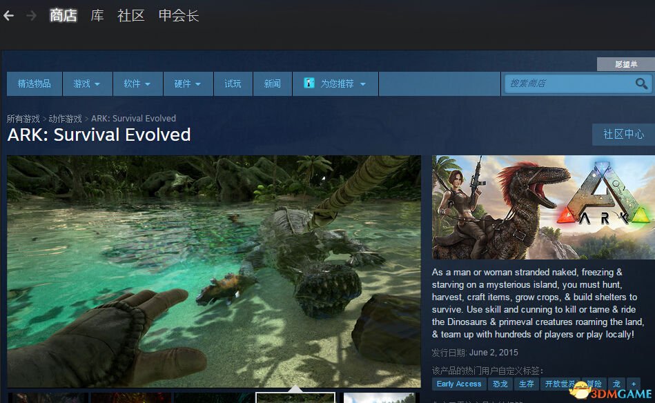Screen dimensions: 655x403
Task: Select the 恐龙 dinosaur tag
Action: tap(500, 384)
